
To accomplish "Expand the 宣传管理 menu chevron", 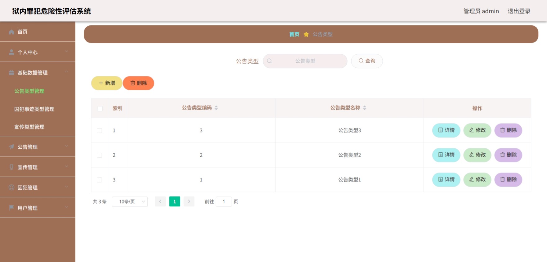I will pos(66,166).
